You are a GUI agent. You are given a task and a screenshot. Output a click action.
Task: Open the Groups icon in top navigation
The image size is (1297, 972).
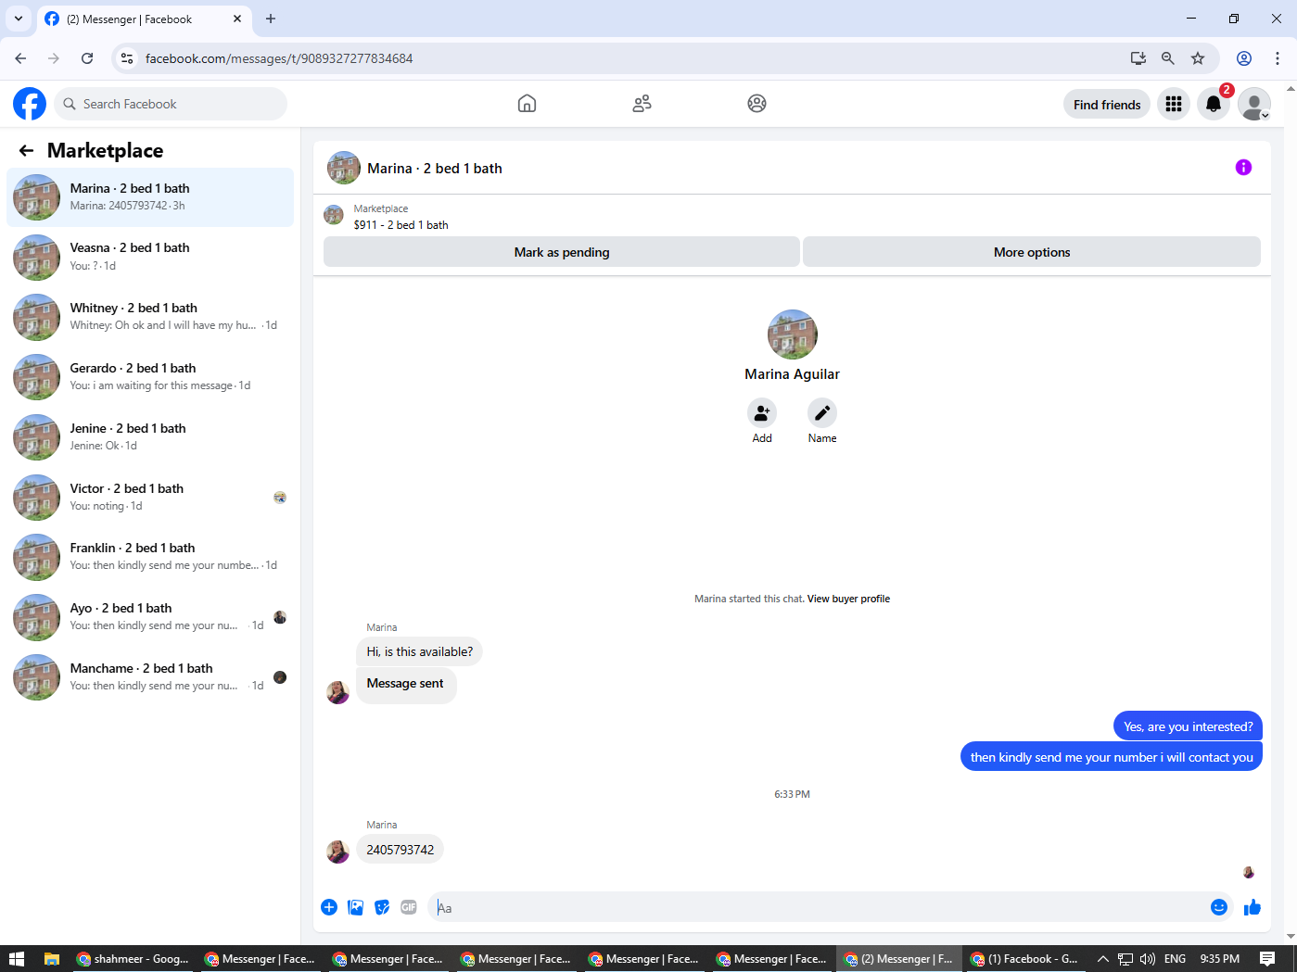tap(757, 104)
